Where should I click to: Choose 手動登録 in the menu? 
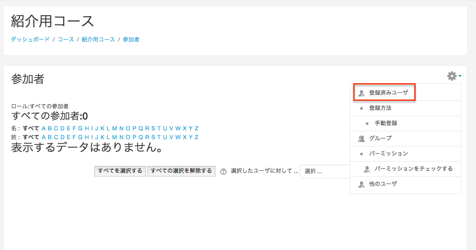(386, 123)
